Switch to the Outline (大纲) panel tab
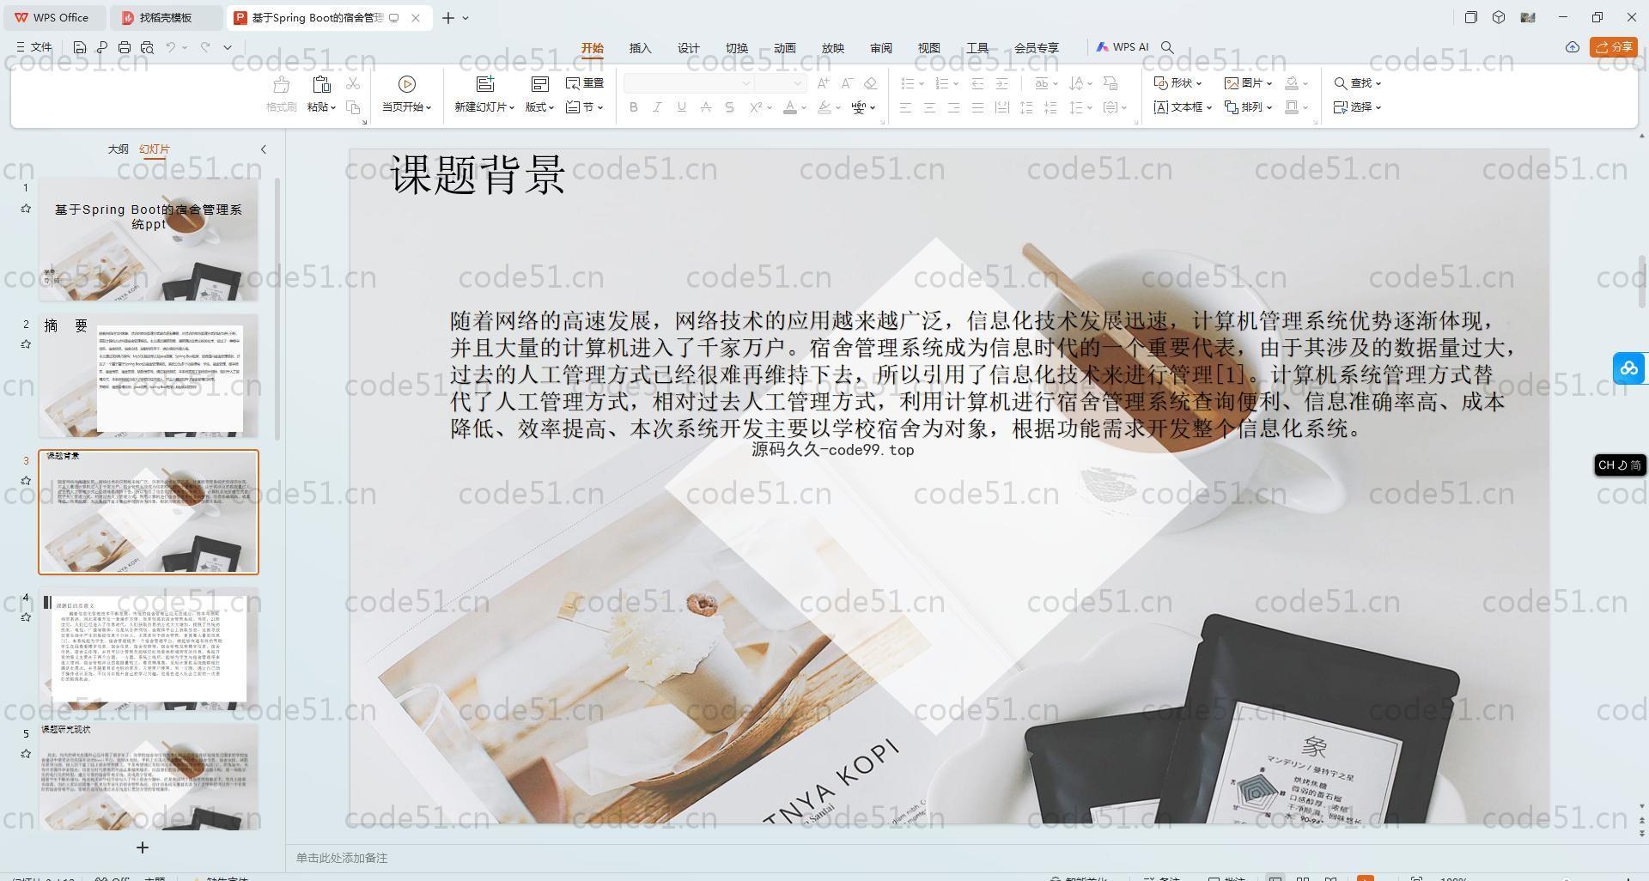 (x=118, y=149)
